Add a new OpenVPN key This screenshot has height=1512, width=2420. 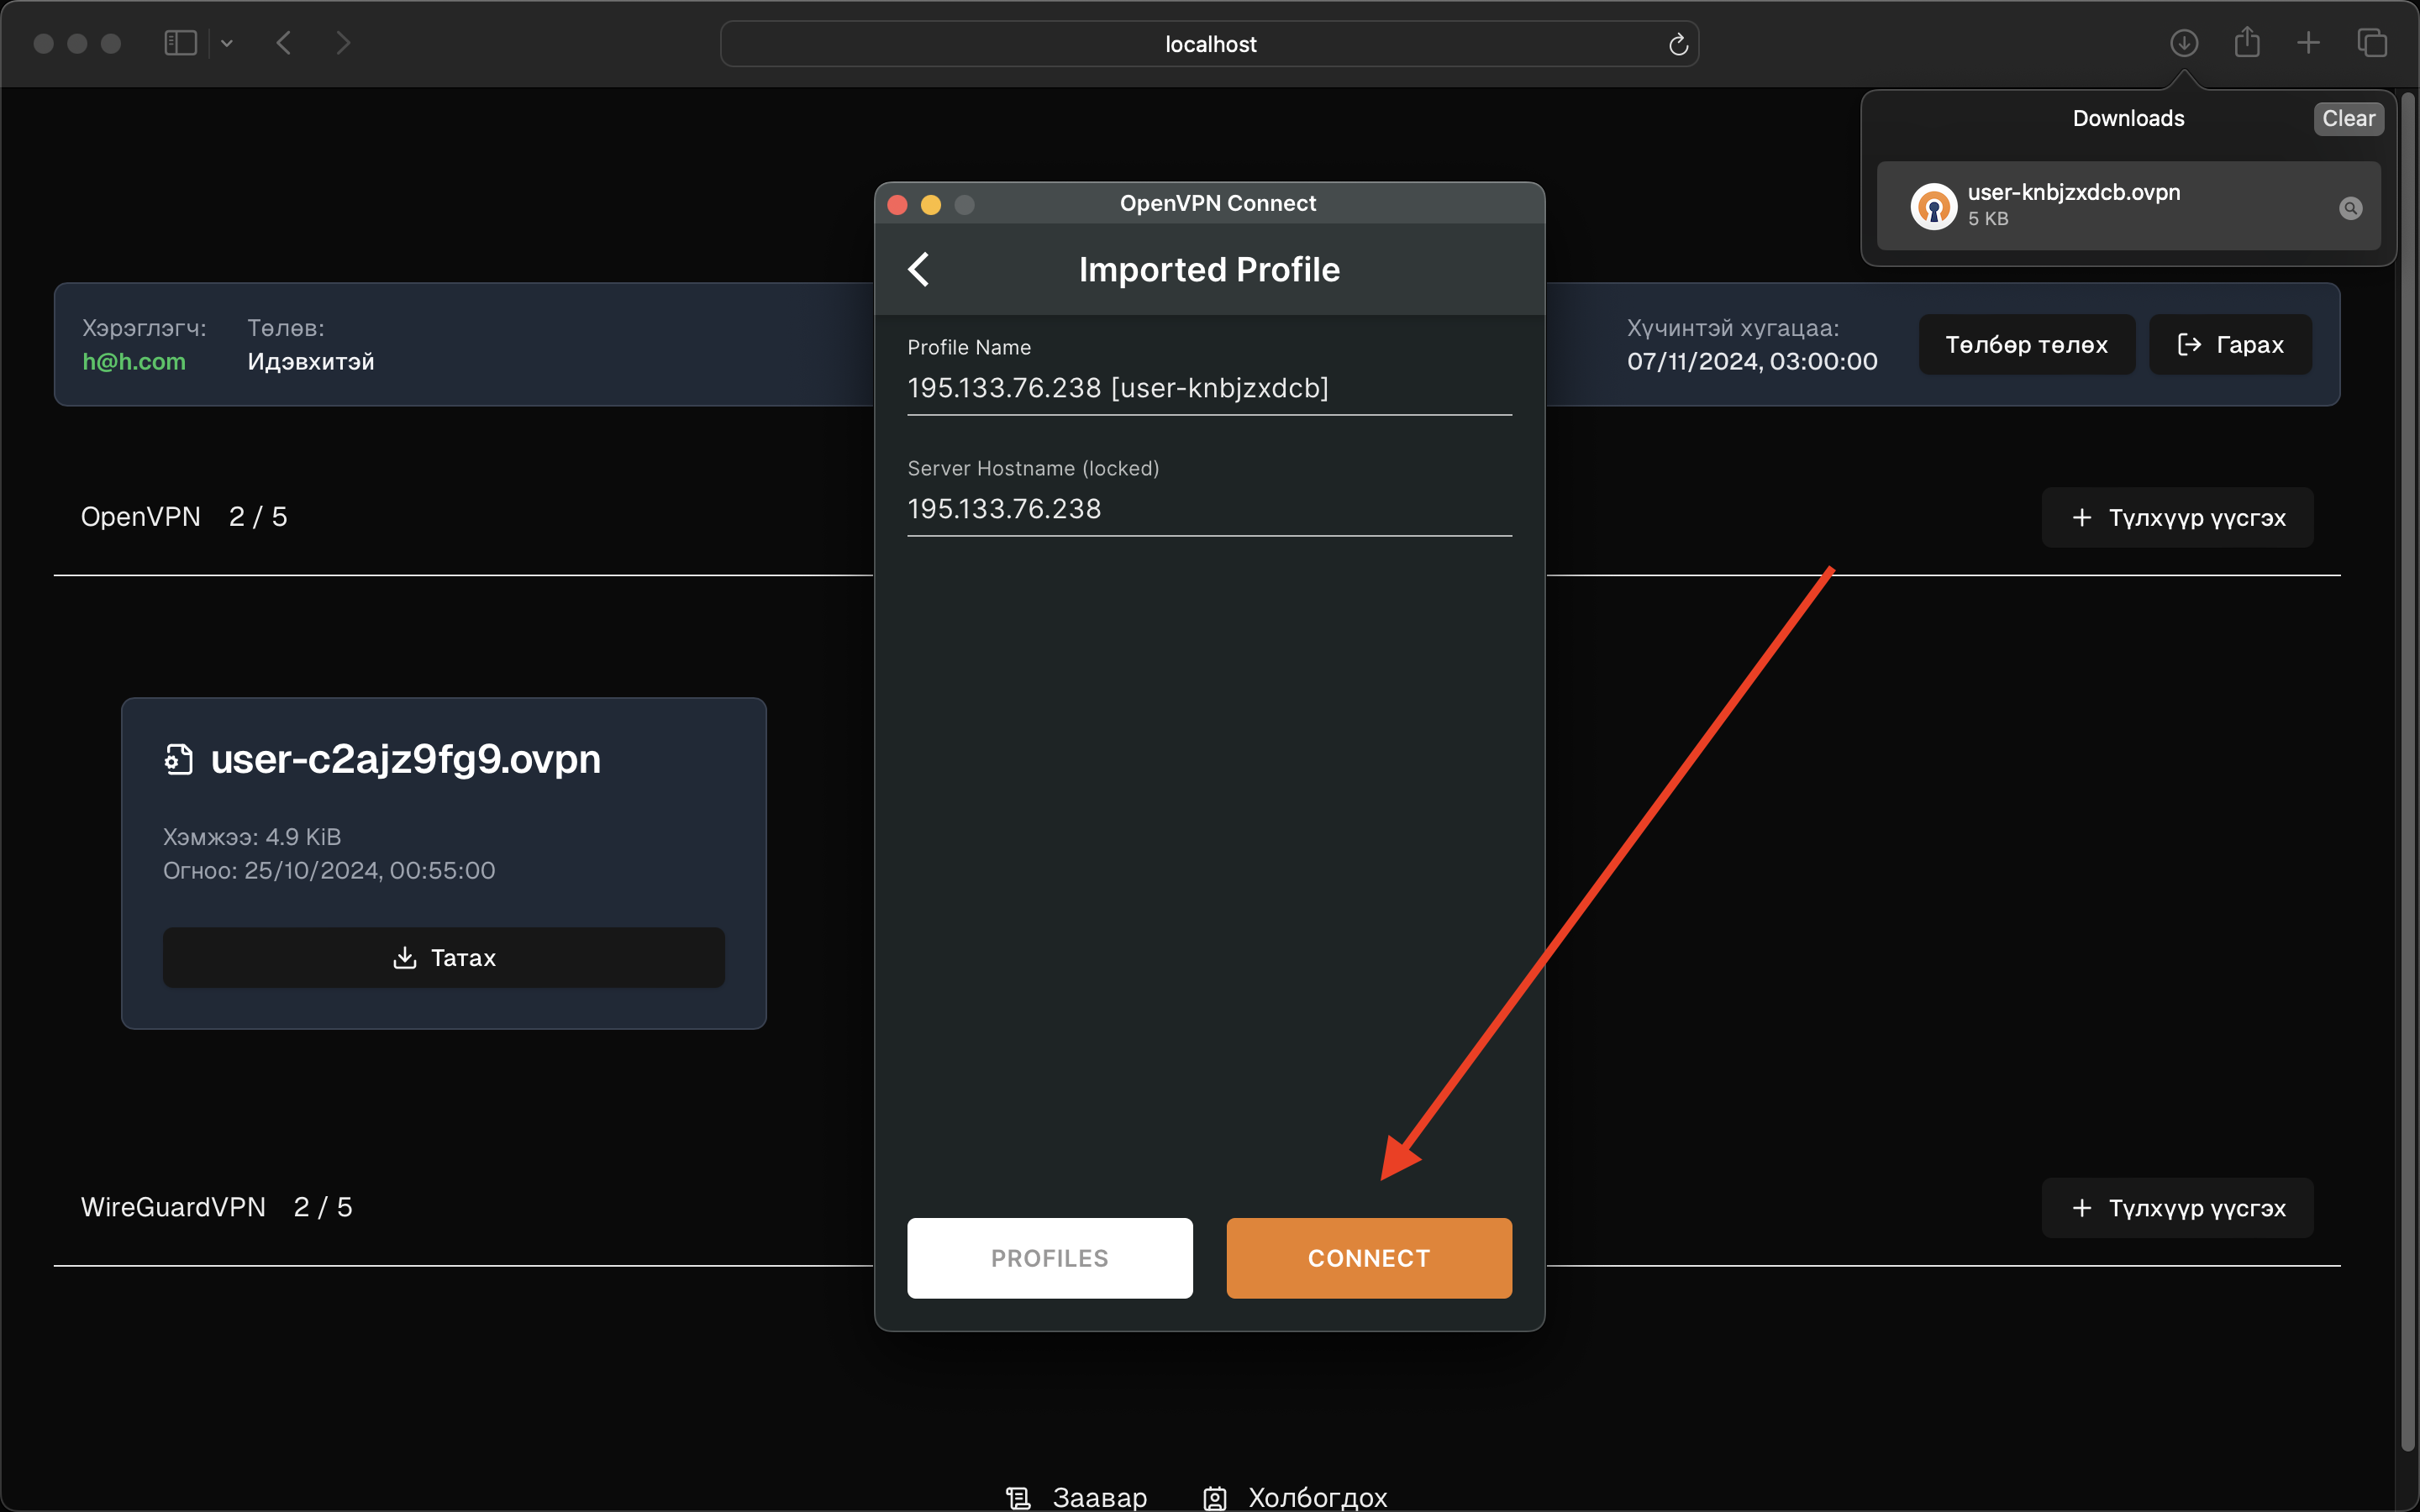[2177, 517]
